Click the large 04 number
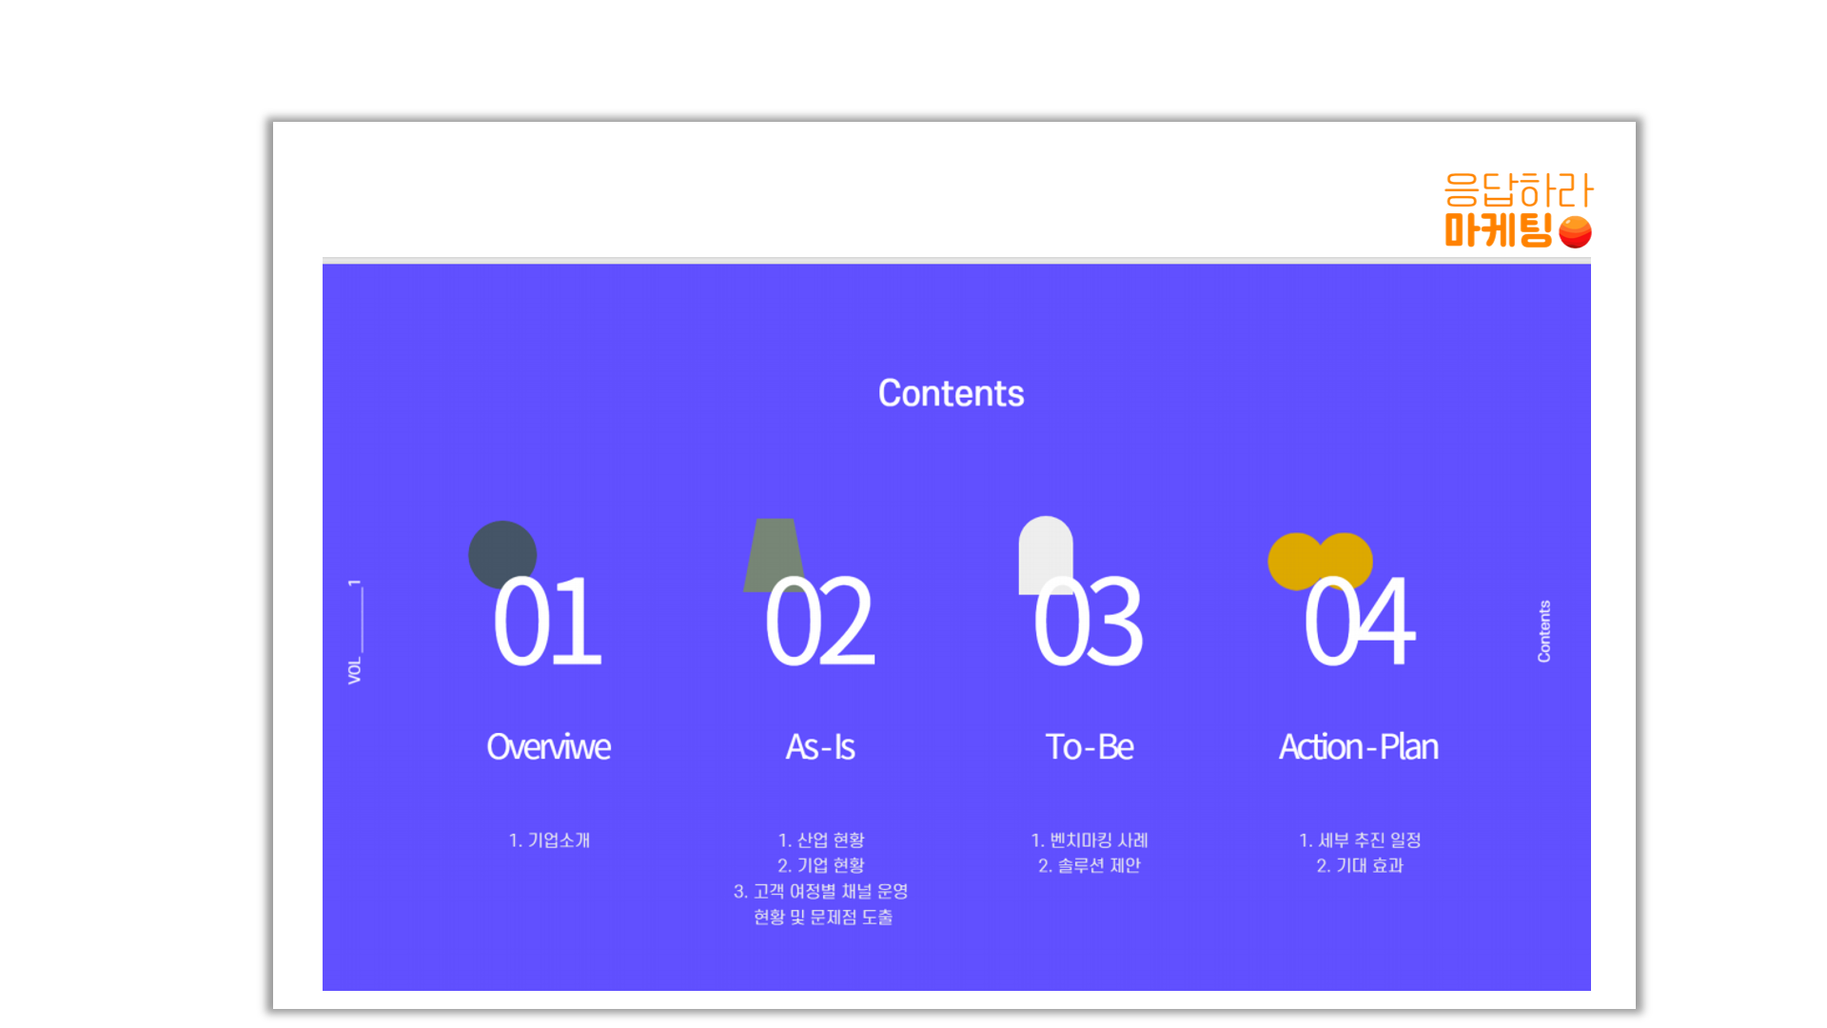This screenshot has width=1827, height=1028. click(x=1359, y=622)
